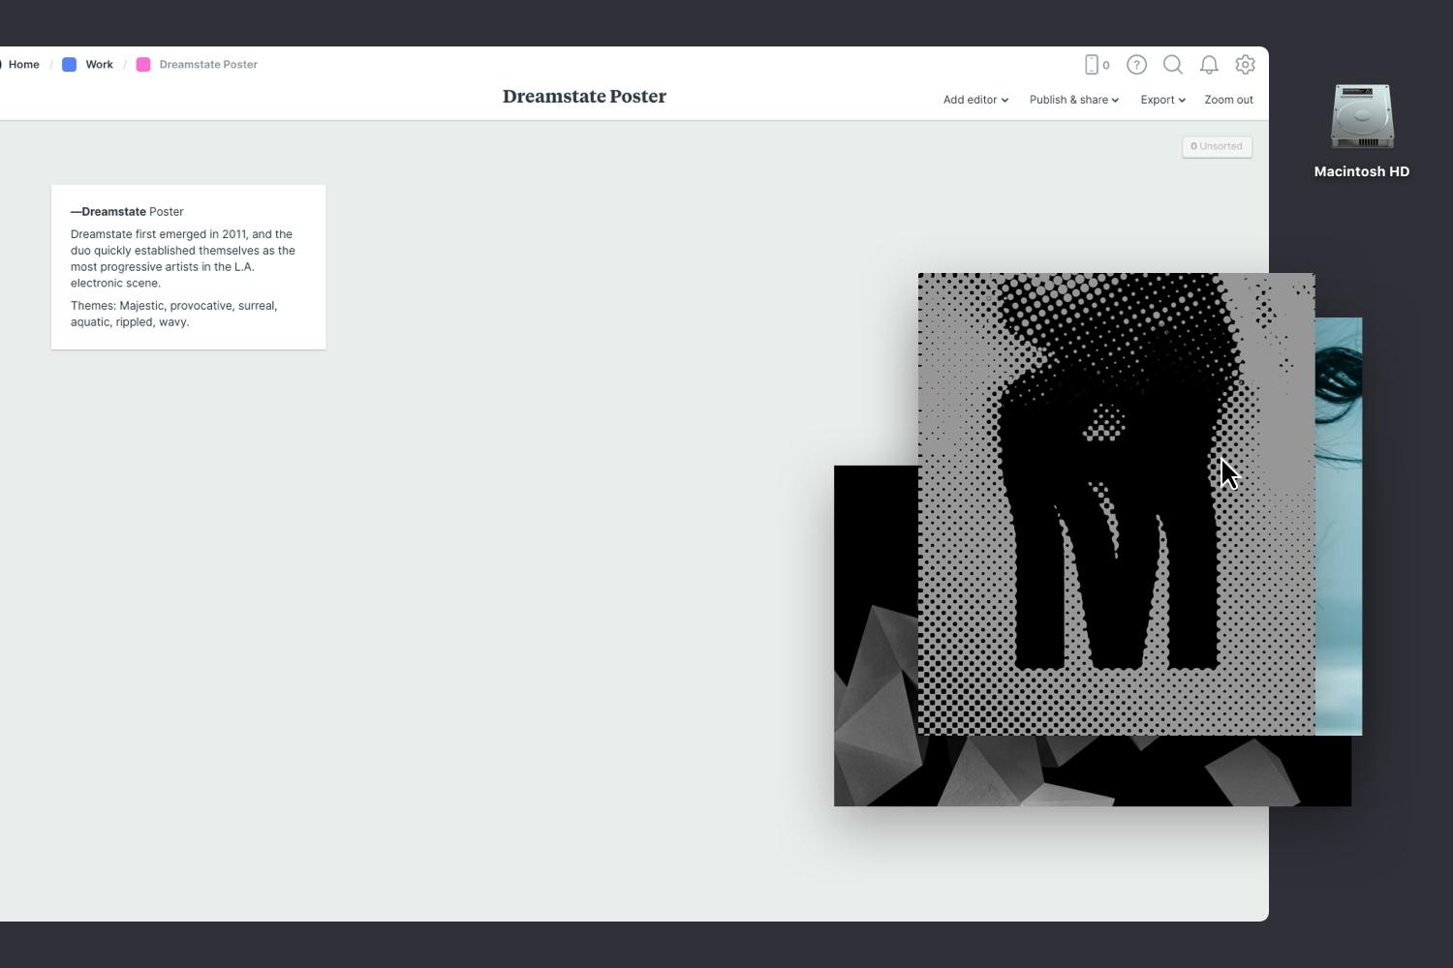Select Work in the breadcrumb trail

tap(98, 64)
